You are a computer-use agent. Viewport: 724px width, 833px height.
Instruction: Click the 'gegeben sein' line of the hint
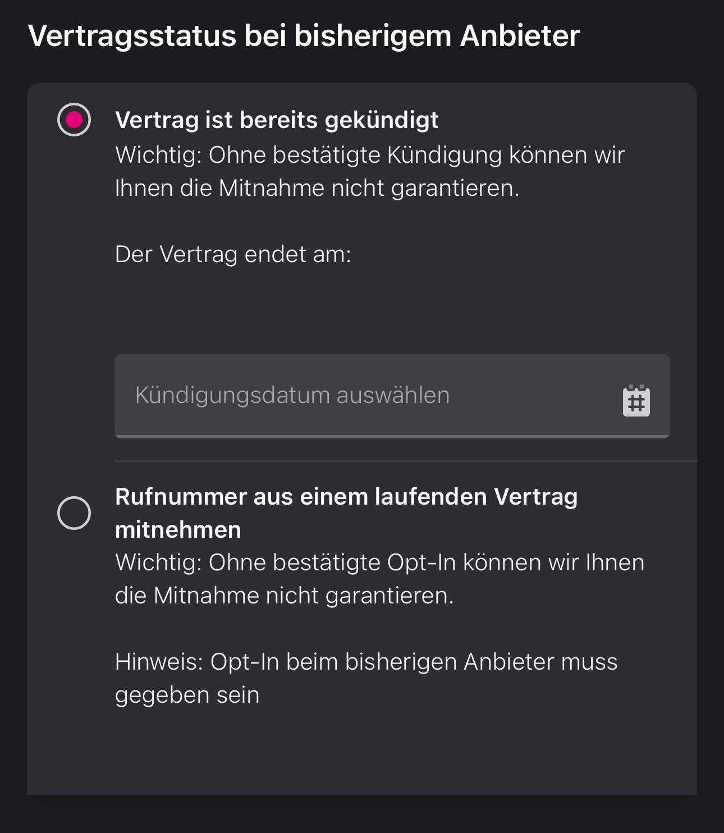[x=187, y=695]
